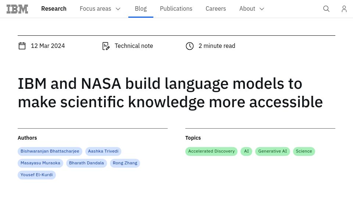Click the Technical note label
The height and width of the screenshot is (199, 353).
134,46
